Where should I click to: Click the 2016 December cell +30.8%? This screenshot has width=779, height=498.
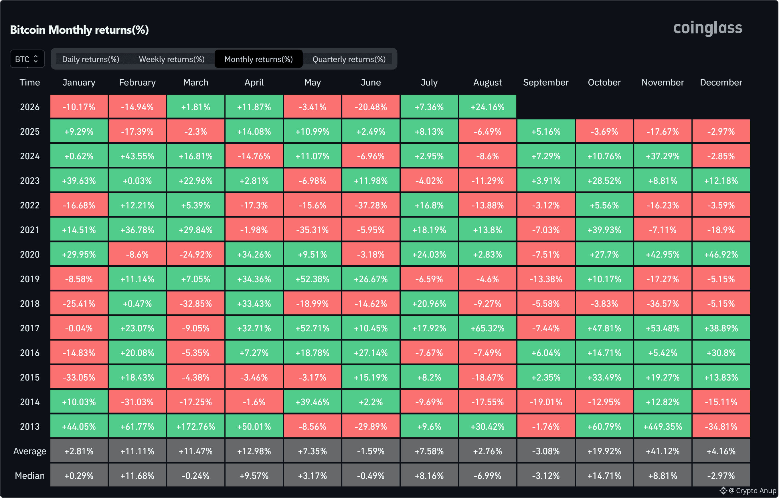click(x=721, y=352)
